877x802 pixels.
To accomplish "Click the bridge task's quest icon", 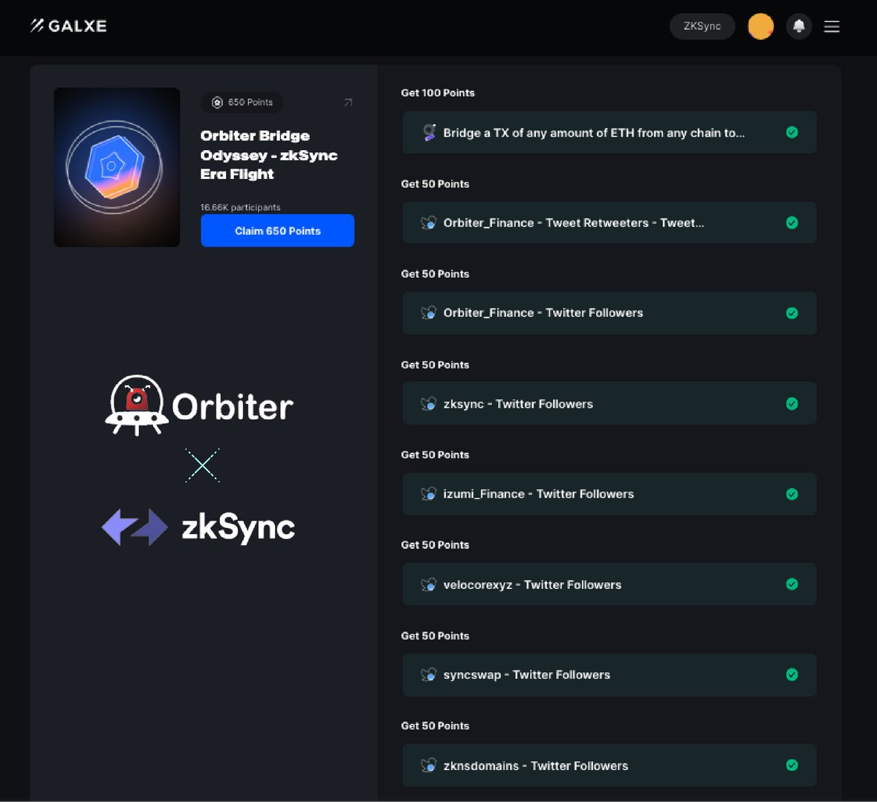I will 429,132.
